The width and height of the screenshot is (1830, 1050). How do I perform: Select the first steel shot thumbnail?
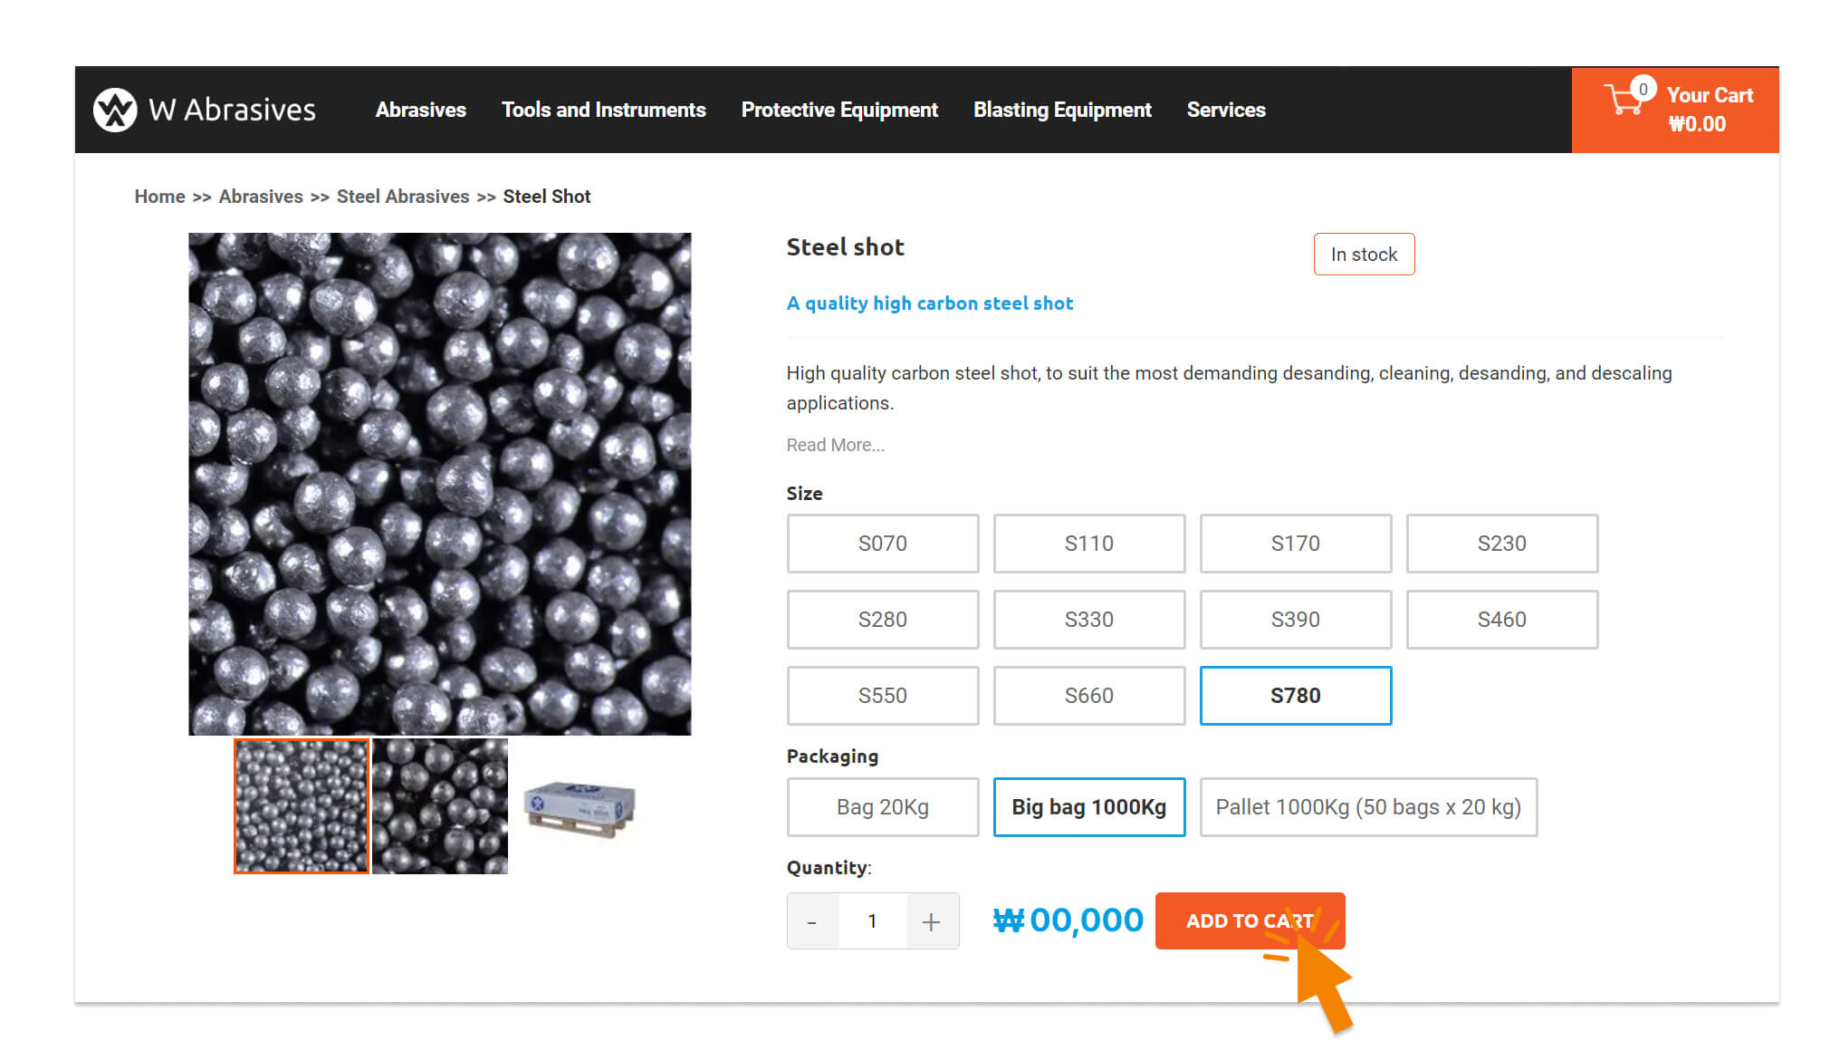click(302, 805)
